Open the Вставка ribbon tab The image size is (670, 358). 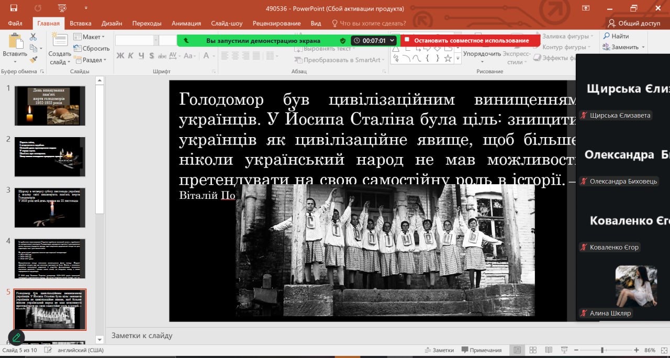(x=80, y=23)
